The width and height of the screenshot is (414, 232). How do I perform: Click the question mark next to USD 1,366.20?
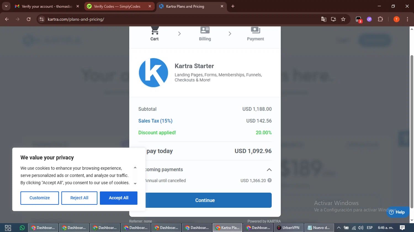pyautogui.click(x=270, y=181)
